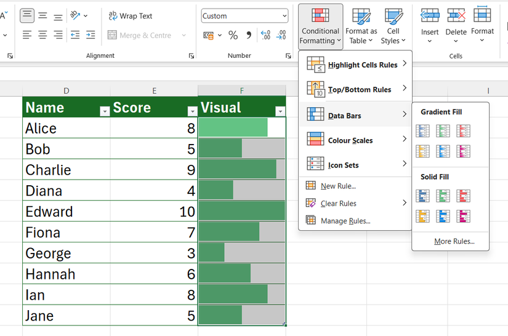
Task: Choose the green Solid Fill data bar
Action: 443,196
